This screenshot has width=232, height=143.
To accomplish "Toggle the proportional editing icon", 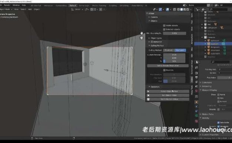I will (x=100, y=10).
